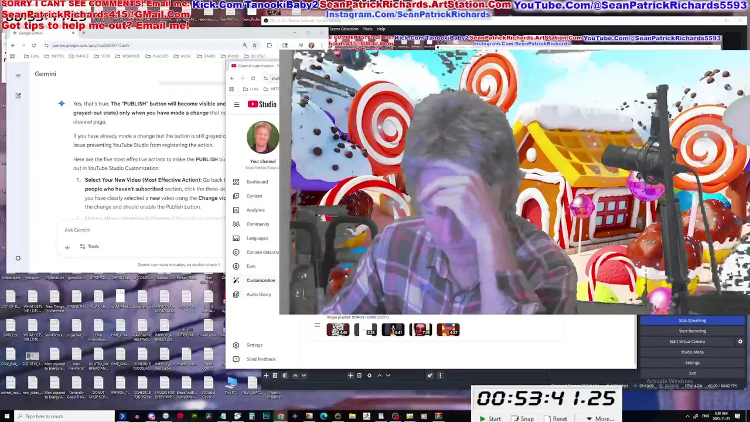Viewport: 750px width, 422px height.
Task: Open Tools in the Gemini prompt box
Action: tap(89, 247)
